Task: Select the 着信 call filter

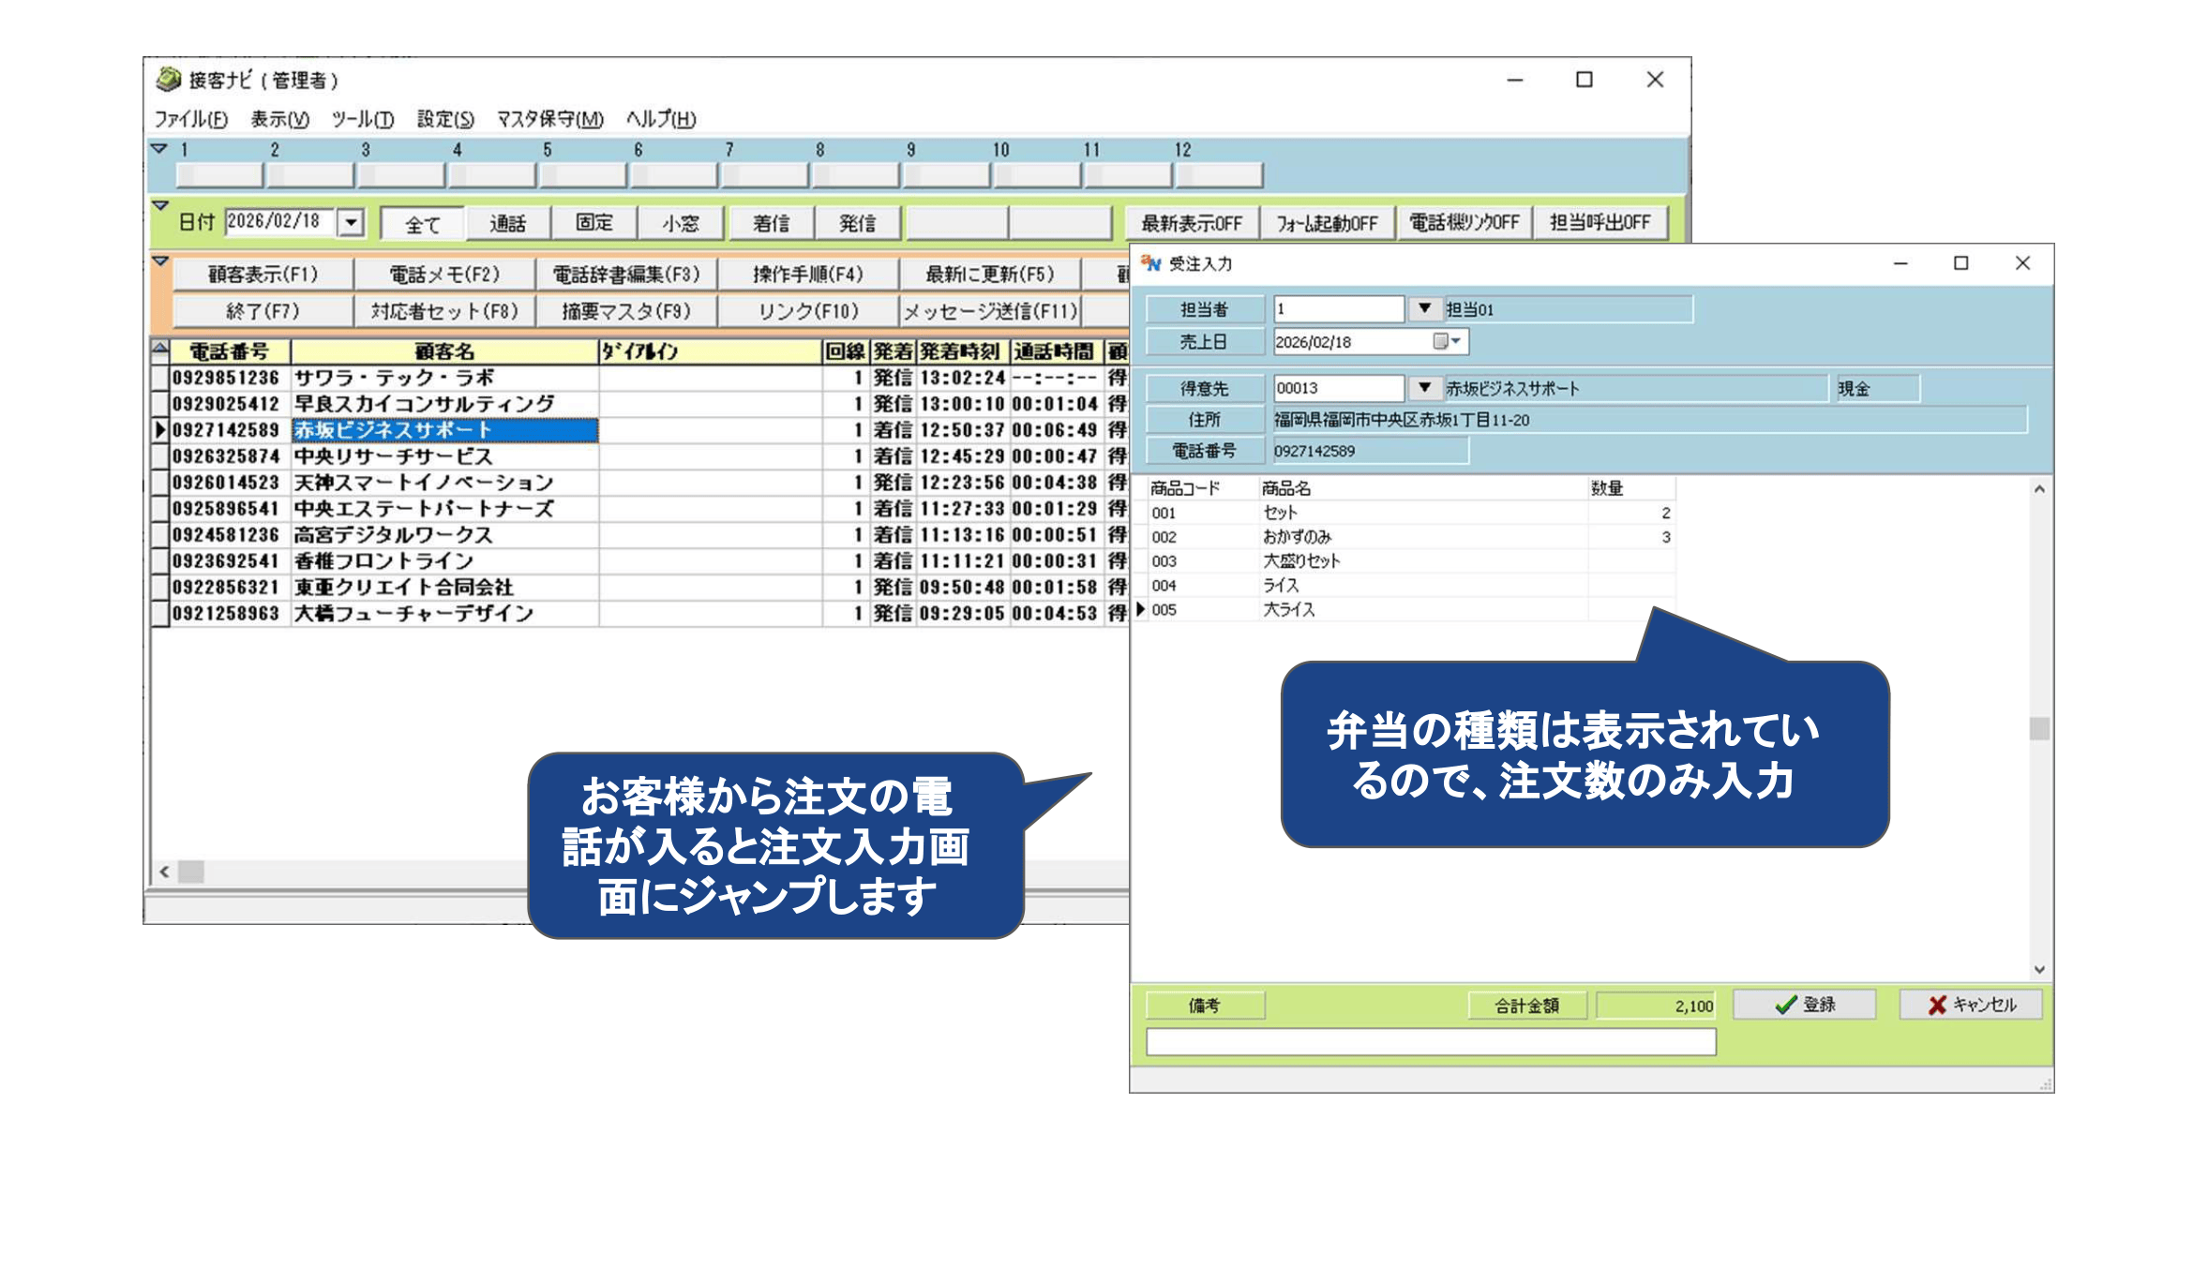Action: [x=768, y=222]
